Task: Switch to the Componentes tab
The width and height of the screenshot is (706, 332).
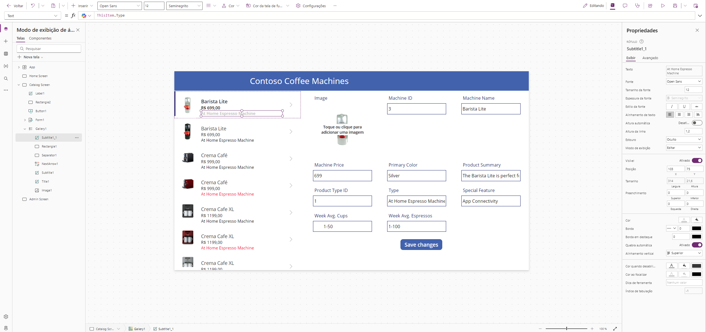Action: pyautogui.click(x=40, y=38)
